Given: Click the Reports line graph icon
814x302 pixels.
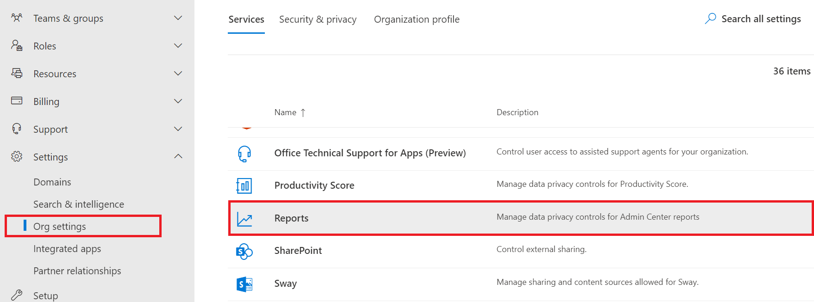Looking at the screenshot, I should (244, 218).
